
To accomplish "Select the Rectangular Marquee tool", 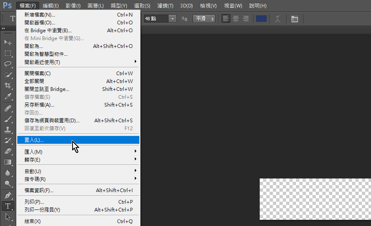I will pyautogui.click(x=8, y=53).
